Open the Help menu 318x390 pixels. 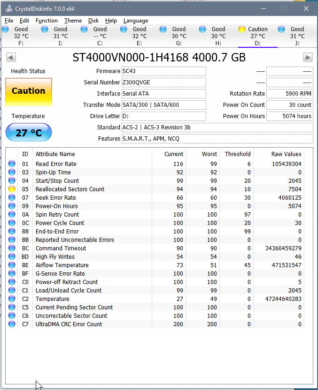pos(111,21)
